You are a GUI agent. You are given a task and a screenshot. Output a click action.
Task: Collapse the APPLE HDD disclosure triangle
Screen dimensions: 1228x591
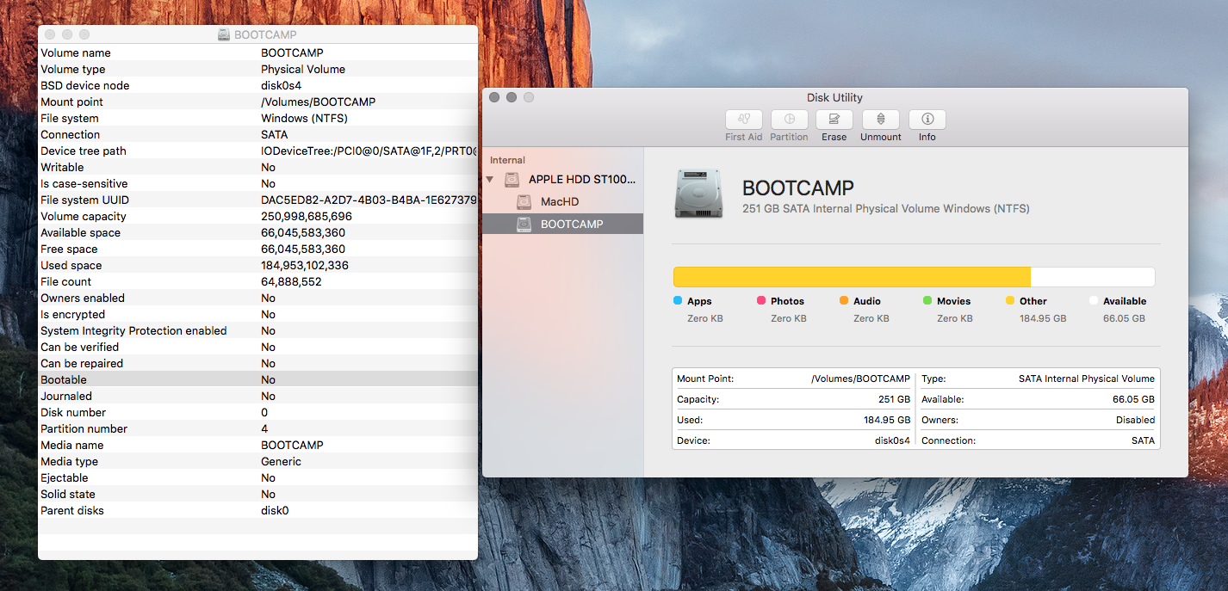(490, 180)
